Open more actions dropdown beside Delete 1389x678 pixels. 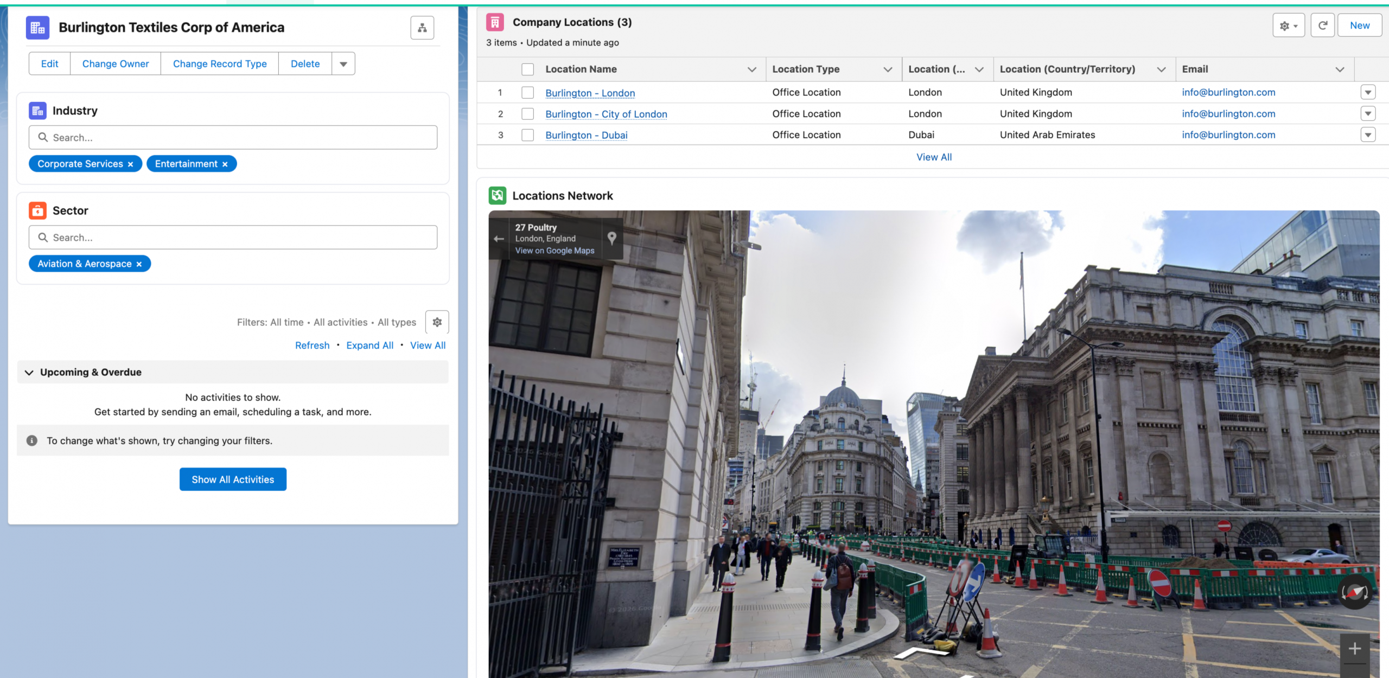(343, 64)
